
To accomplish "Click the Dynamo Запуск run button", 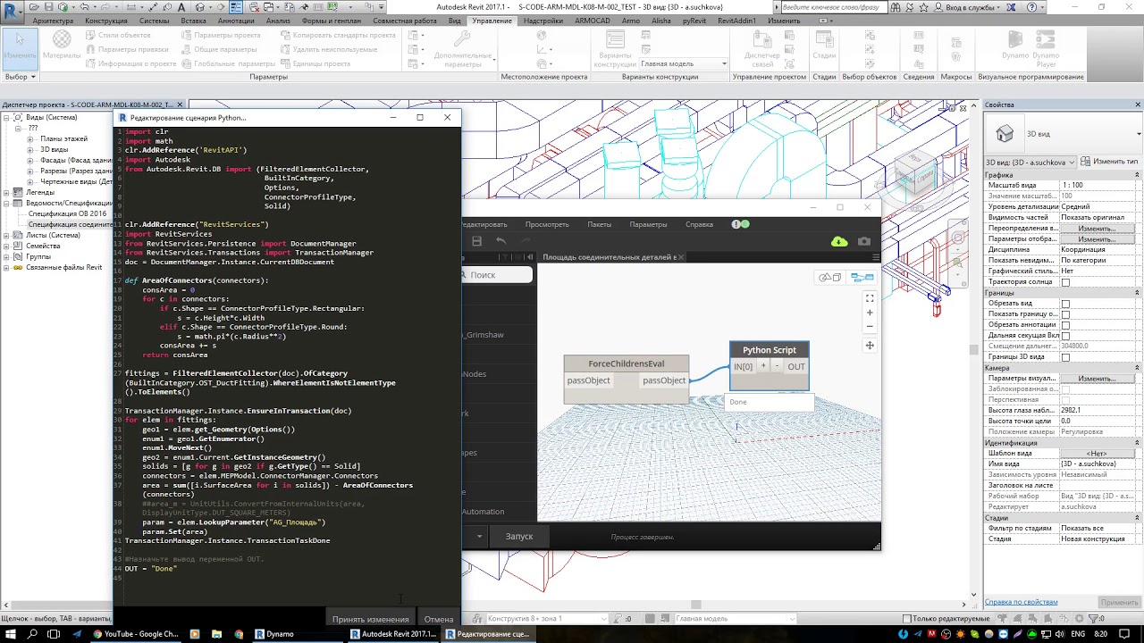I will pyautogui.click(x=519, y=537).
